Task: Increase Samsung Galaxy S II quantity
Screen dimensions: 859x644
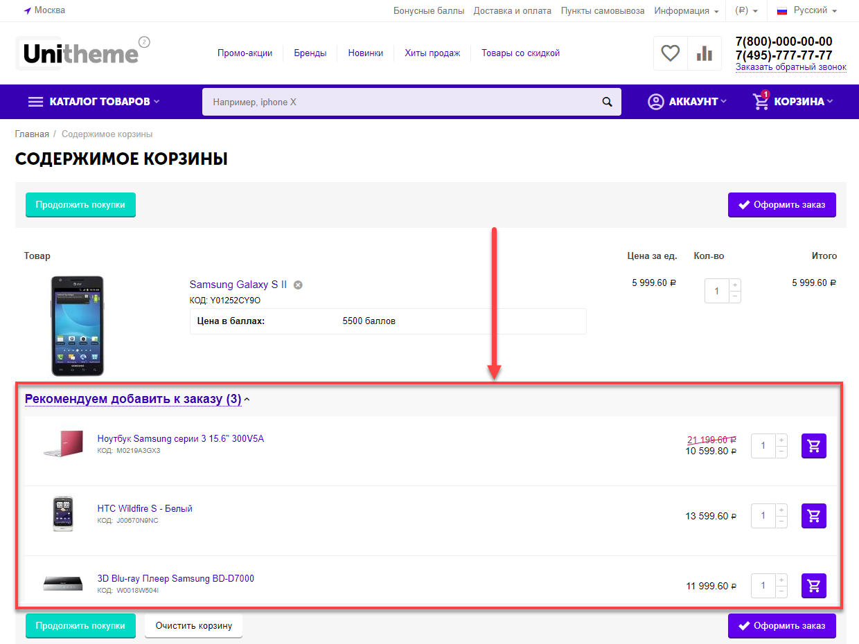Action: coord(735,285)
